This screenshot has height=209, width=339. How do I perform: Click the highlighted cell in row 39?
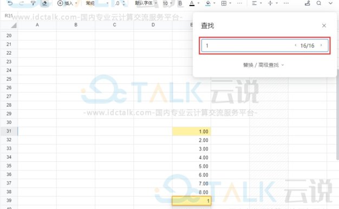pyautogui.click(x=192, y=201)
